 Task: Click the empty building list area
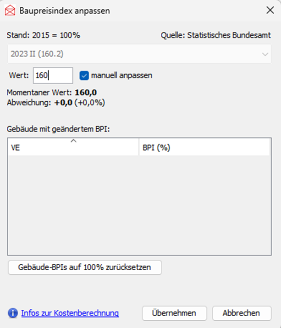139,205
